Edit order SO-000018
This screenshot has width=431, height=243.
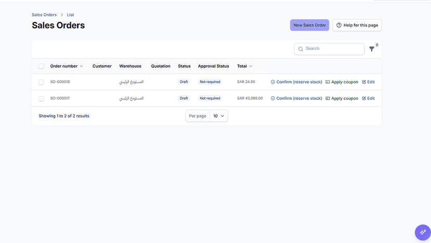click(x=369, y=82)
